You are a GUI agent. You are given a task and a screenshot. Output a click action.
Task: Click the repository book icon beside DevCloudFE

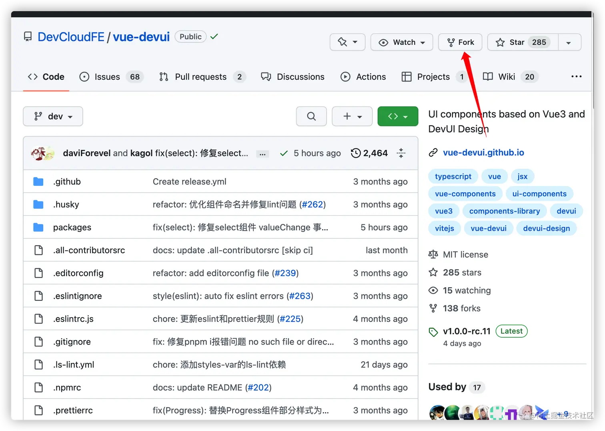pyautogui.click(x=28, y=37)
